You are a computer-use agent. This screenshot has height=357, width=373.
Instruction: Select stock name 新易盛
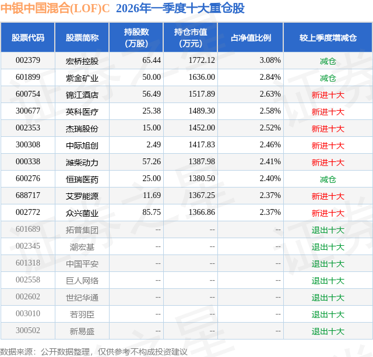pos(82,331)
